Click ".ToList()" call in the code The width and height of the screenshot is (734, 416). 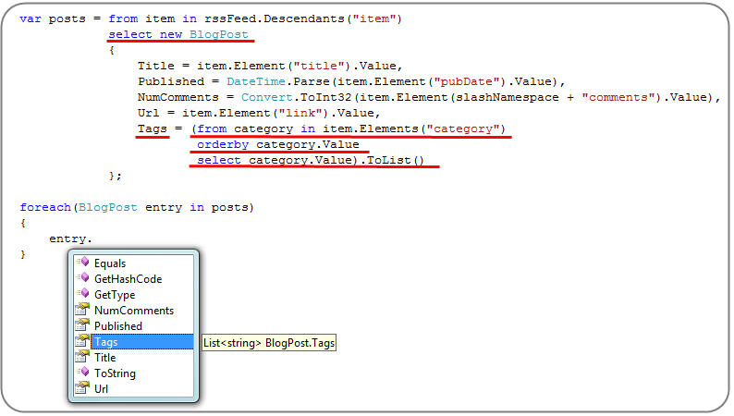point(392,161)
